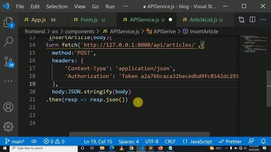Click the InsertArticle method breadcrumb
271x152 pixels.
201,31
